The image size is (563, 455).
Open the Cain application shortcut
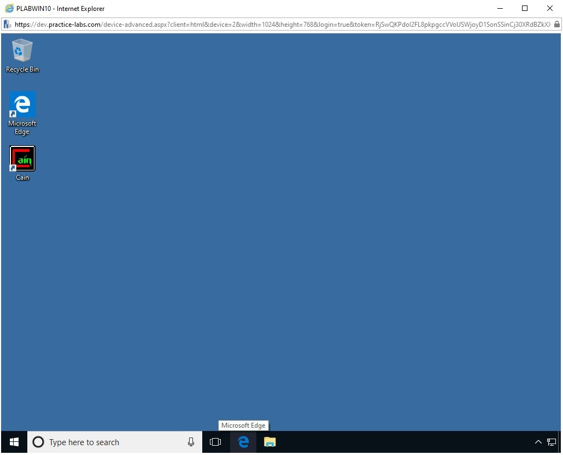coord(22,158)
